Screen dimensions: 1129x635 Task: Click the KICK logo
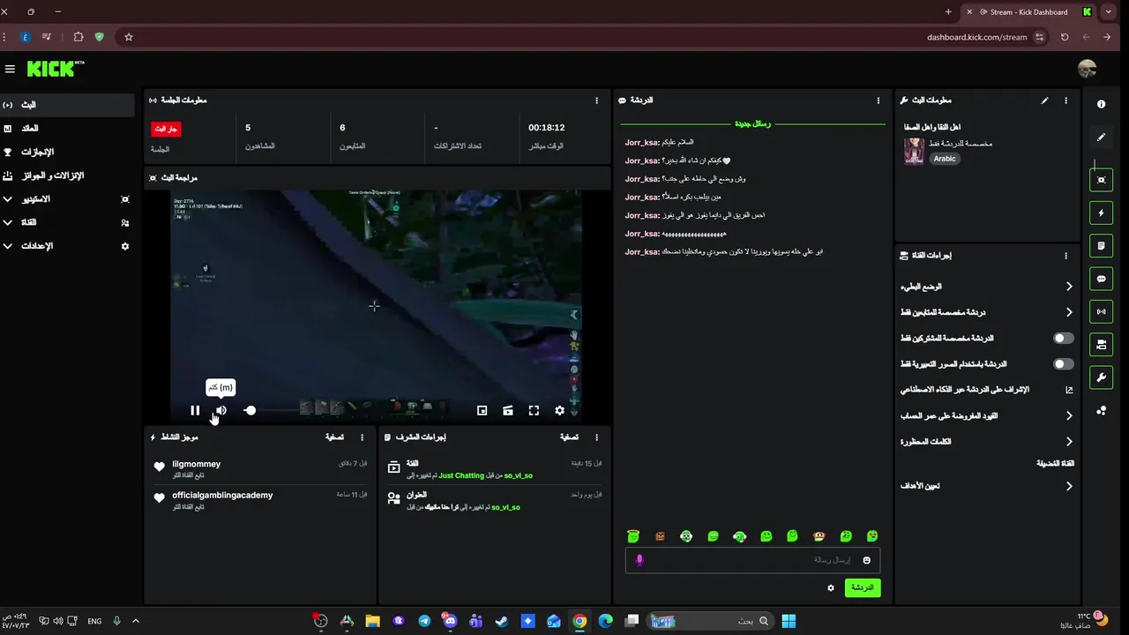coord(55,69)
